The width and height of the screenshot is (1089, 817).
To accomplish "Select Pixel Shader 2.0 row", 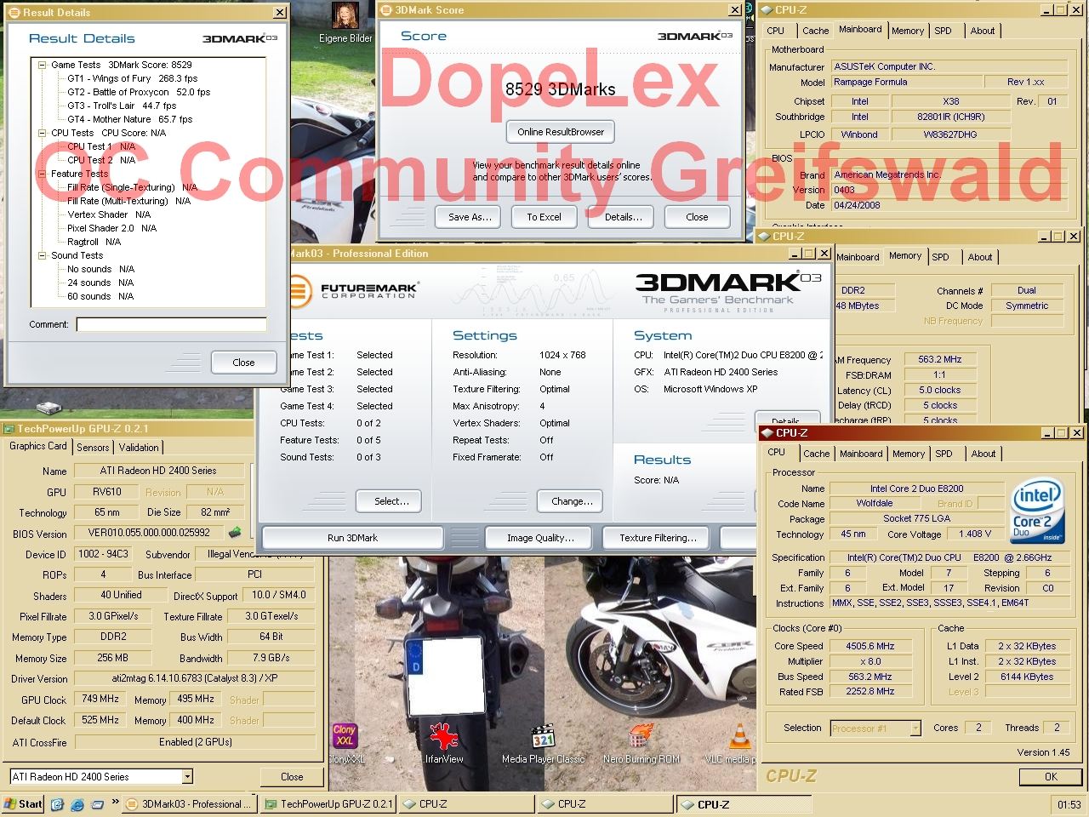I will 111,228.
